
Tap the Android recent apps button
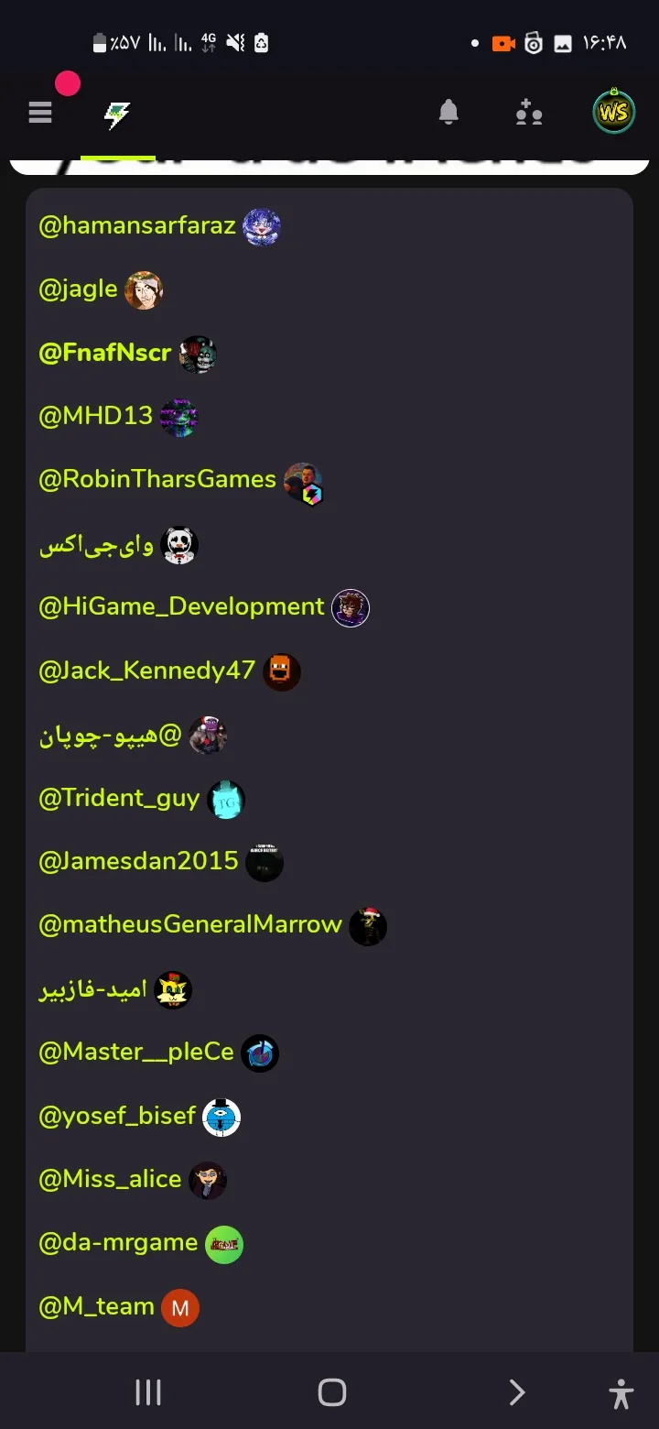[x=148, y=1392]
